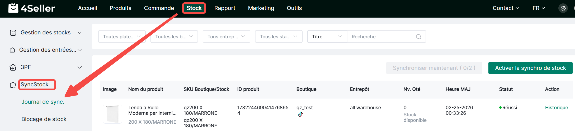
Task: Click Activer la synchro de stock button
Action: tap(530, 68)
